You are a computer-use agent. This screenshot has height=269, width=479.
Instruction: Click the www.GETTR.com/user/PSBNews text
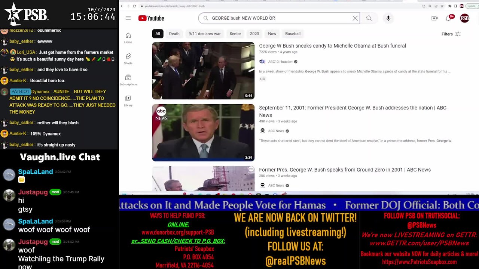point(419,243)
